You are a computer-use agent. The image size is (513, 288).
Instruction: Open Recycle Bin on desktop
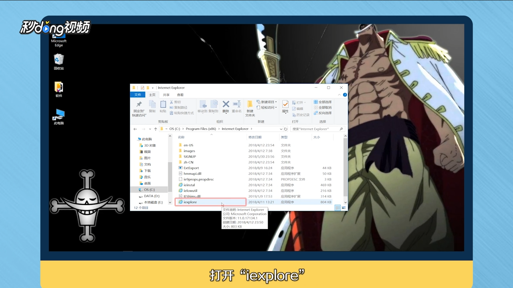59,62
